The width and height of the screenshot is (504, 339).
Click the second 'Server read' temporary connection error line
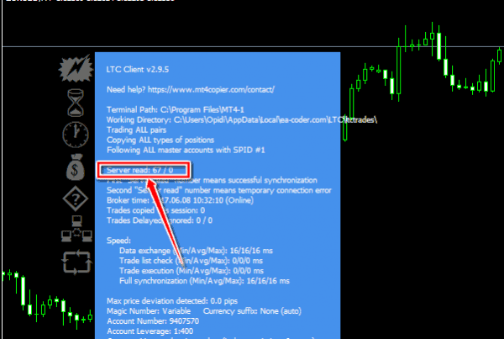219,190
